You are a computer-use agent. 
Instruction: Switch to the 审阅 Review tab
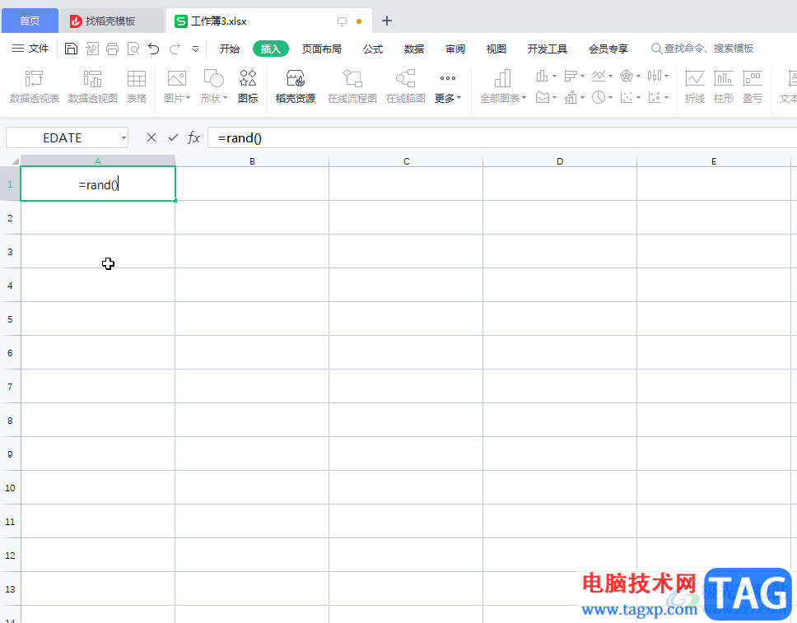(x=455, y=49)
